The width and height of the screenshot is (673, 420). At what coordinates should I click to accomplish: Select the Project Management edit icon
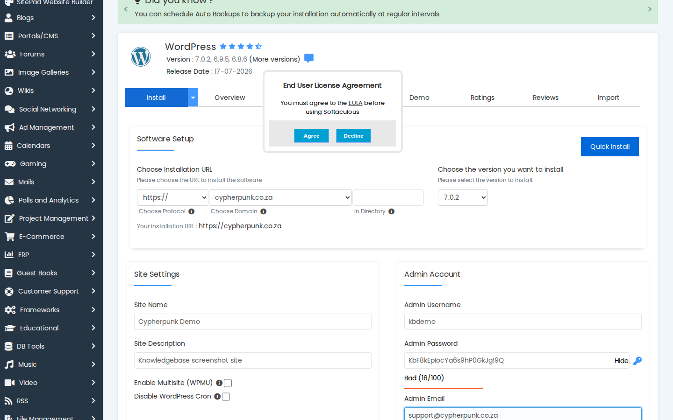[x=9, y=218]
